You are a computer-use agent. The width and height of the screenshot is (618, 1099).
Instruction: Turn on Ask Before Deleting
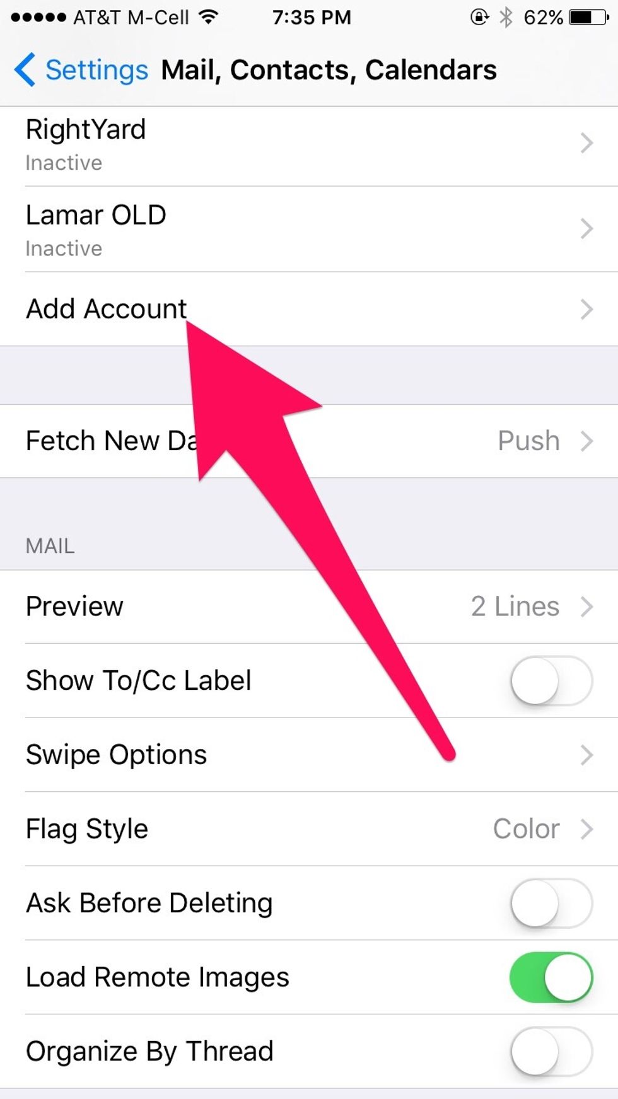[551, 904]
